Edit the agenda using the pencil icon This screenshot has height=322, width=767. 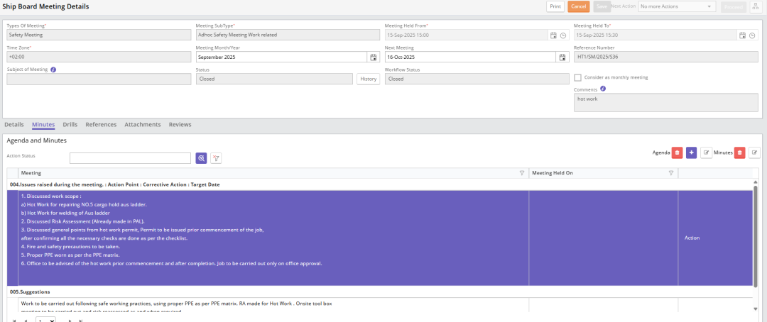coord(706,152)
